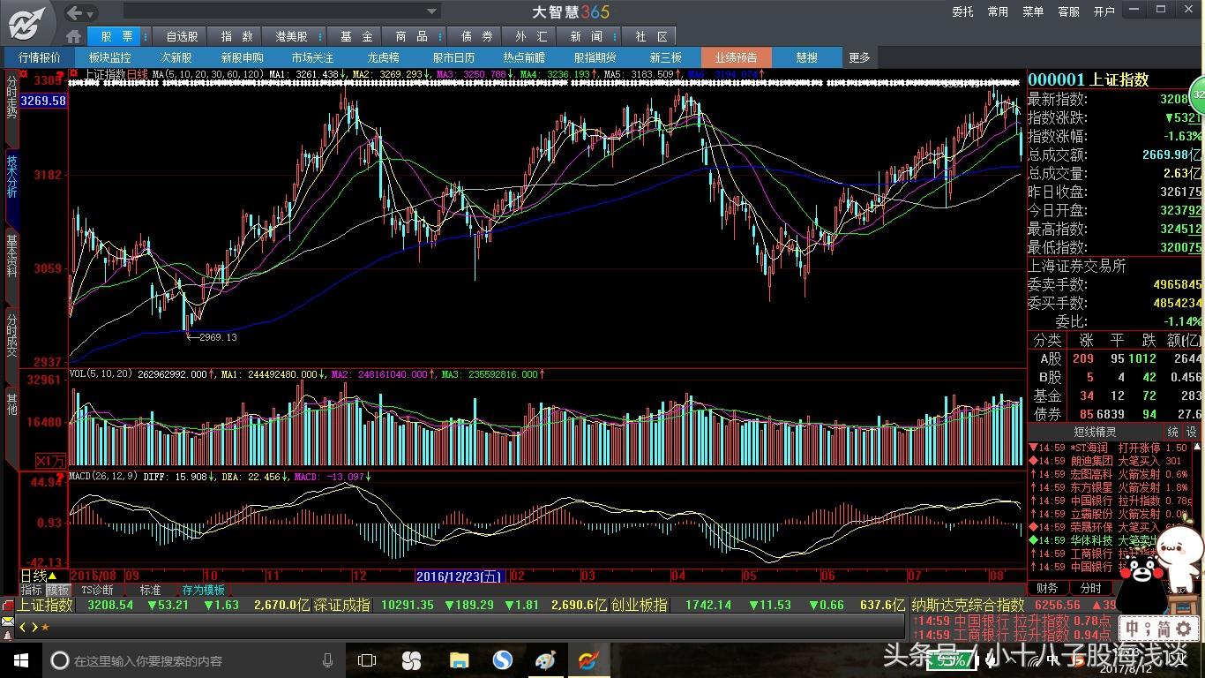Open the mail envelope icon at bottom-left
The width and height of the screenshot is (1205, 678).
coord(7,621)
